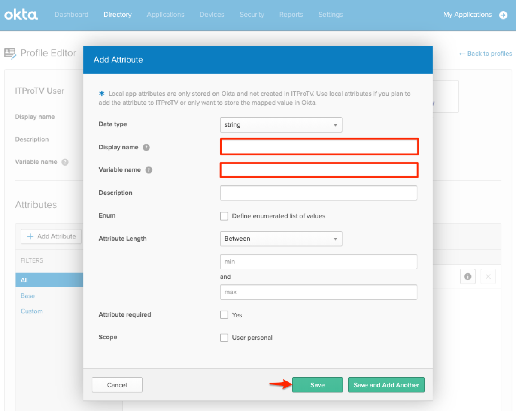This screenshot has height=411, width=516.
Task: Click the Okta logo
Action: [21, 15]
